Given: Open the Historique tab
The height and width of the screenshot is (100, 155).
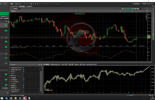Looking at the screenshot, I should pos(77,64).
